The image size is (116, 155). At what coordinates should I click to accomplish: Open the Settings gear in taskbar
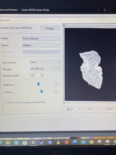point(33,143)
